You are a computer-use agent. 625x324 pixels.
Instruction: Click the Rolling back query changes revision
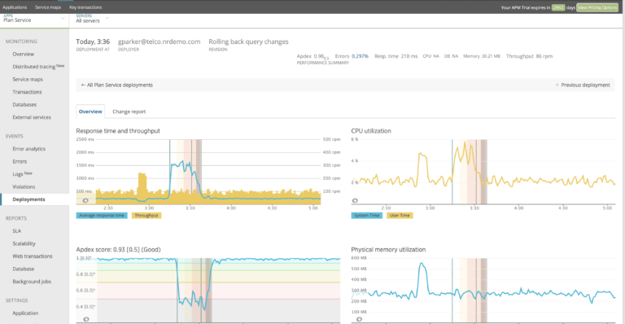tap(248, 42)
